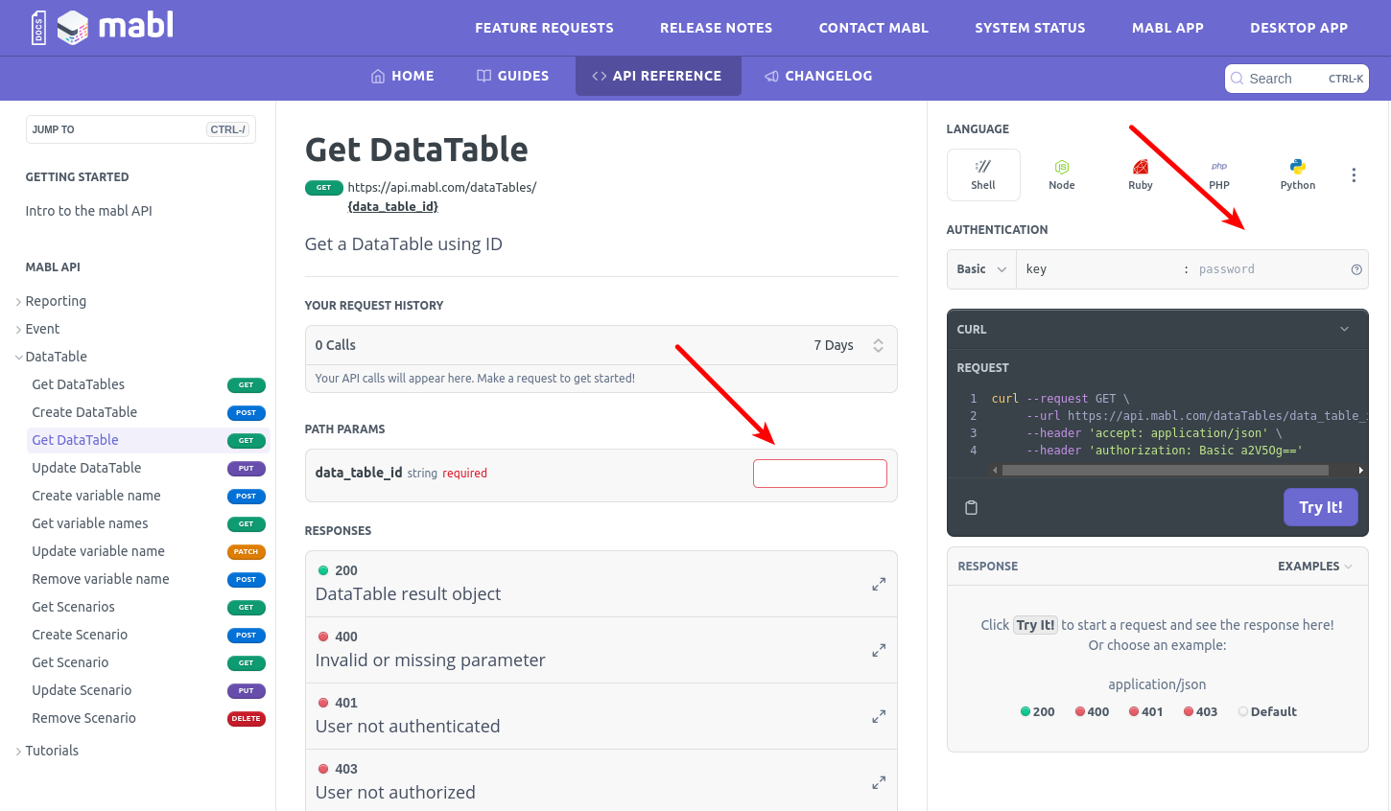Open the Basic authentication type dropdown
This screenshot has height=811, width=1391.
point(981,269)
